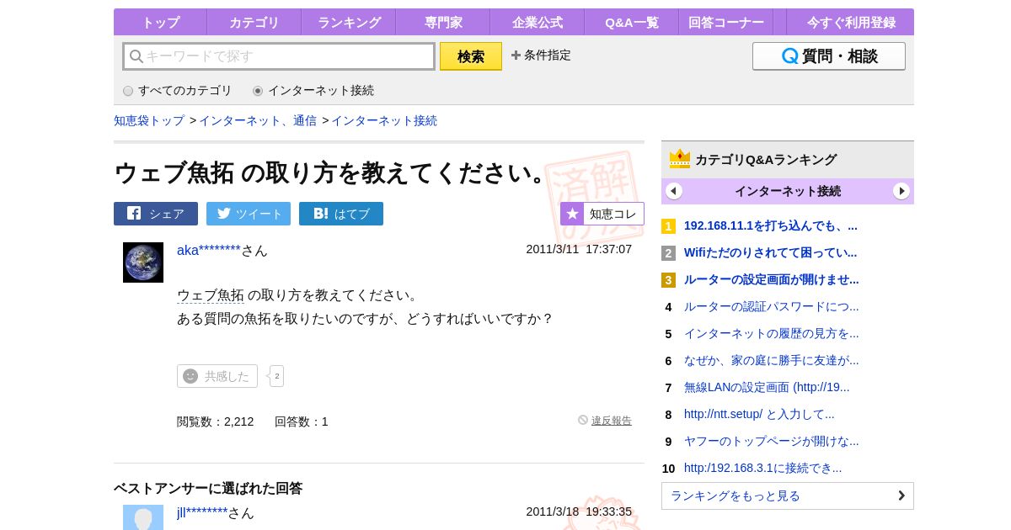Click the 共感した button
This screenshot has height=530, width=1011.
[x=217, y=376]
